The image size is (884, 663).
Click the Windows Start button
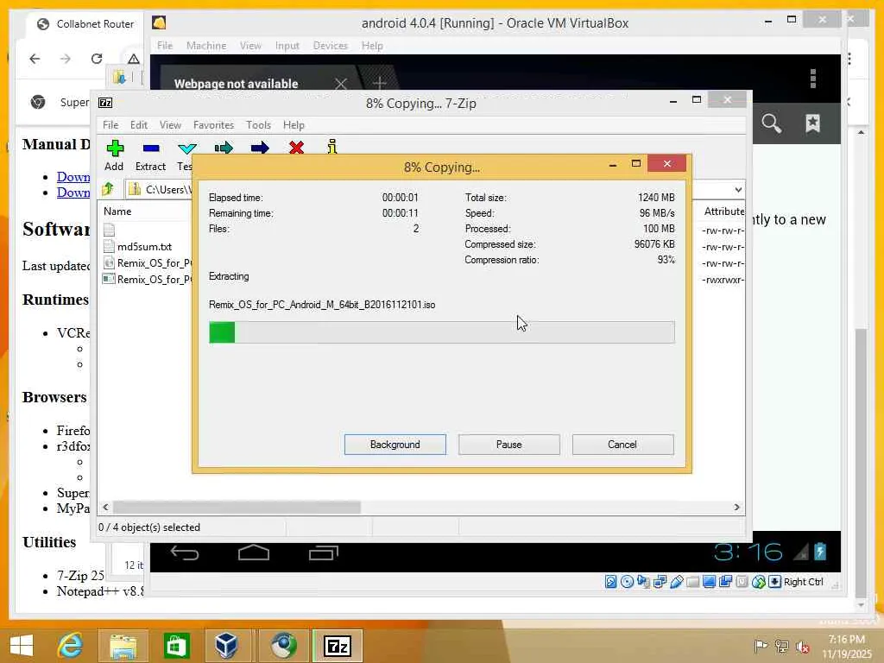tap(22, 646)
